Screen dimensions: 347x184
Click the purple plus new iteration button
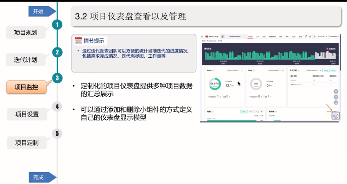pos(327,49)
